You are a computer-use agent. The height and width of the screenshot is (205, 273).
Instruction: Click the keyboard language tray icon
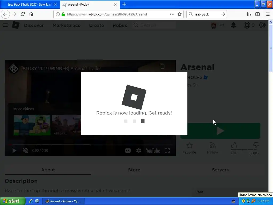pyautogui.click(x=234, y=201)
